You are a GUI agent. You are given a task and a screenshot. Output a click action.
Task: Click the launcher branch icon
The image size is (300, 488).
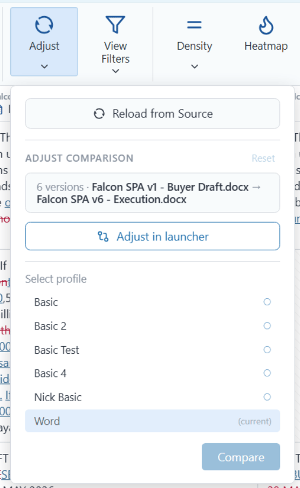103,237
